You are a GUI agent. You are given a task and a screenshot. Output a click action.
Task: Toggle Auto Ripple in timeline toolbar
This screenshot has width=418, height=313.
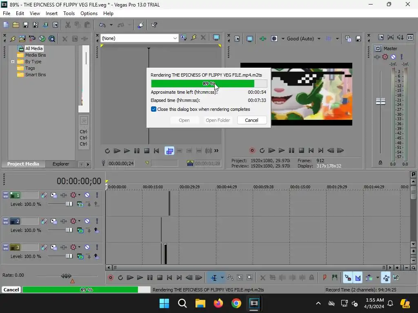click(x=369, y=278)
